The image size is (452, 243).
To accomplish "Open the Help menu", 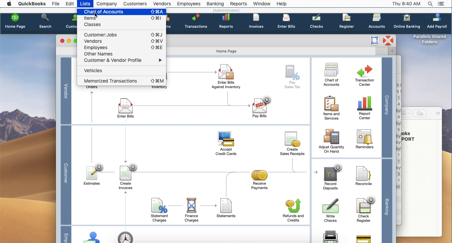I will pos(281,4).
